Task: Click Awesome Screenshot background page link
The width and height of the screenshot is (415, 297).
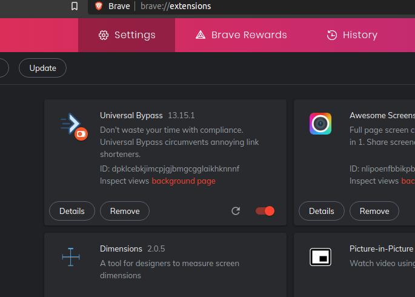Action: pyautogui.click(x=408, y=181)
